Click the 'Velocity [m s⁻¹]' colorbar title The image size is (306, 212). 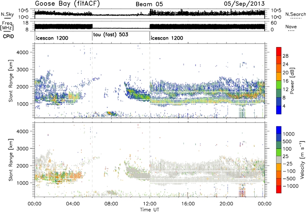(x=302, y=160)
